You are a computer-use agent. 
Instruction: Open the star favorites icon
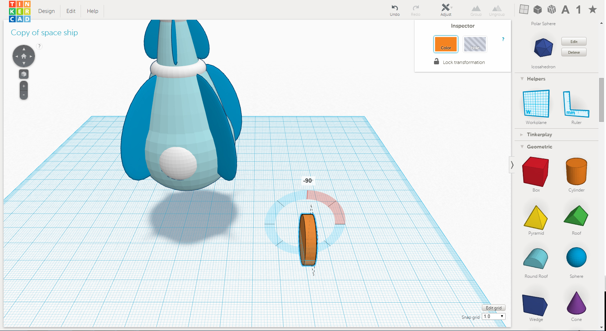pyautogui.click(x=593, y=9)
